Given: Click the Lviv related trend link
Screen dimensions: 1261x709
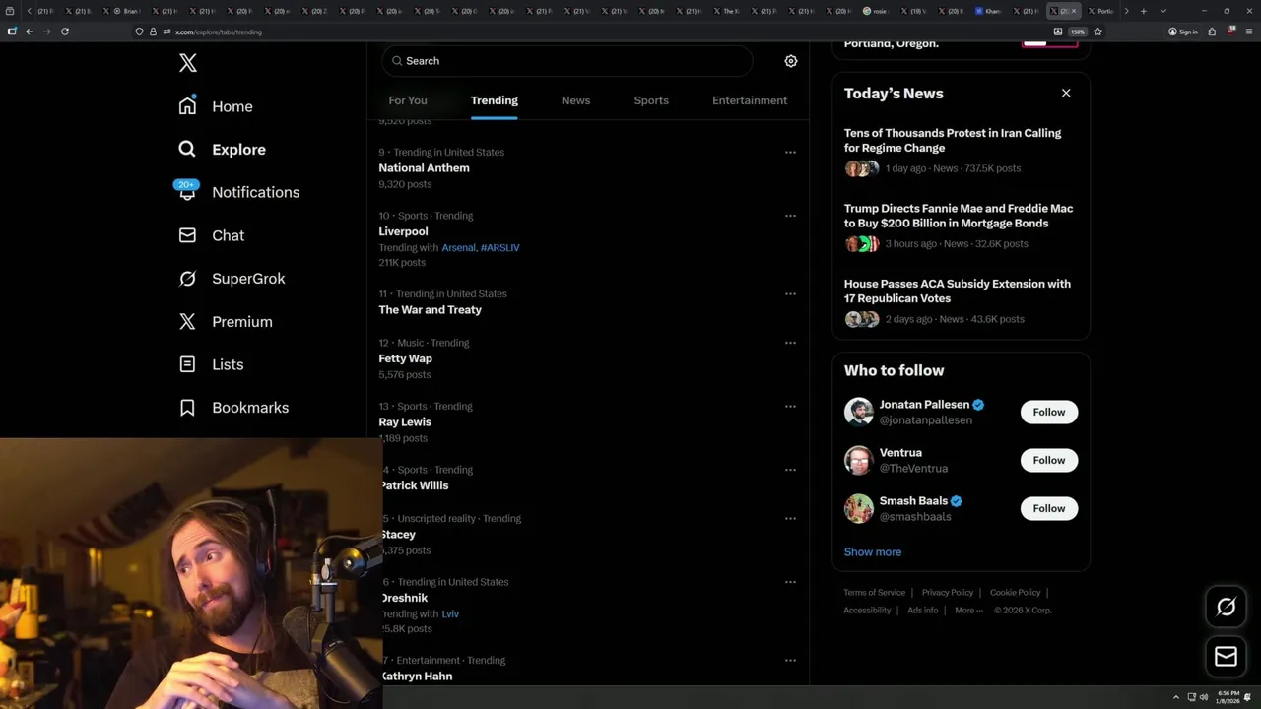Looking at the screenshot, I should (450, 614).
